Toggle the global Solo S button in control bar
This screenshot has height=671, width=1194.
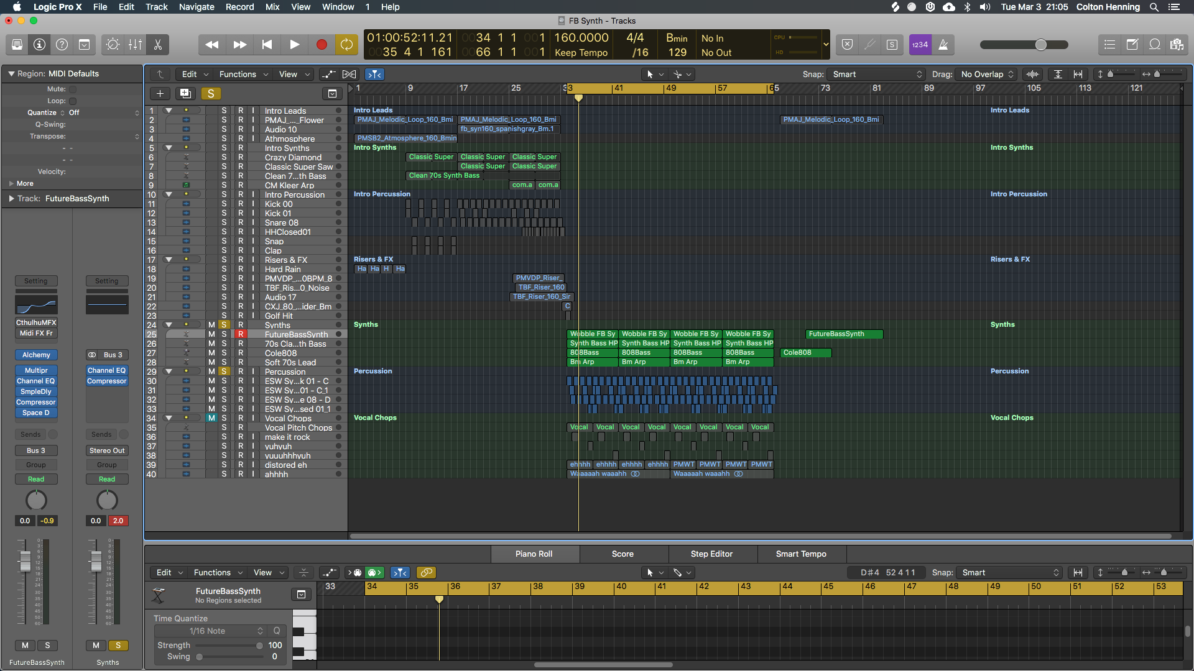pyautogui.click(x=892, y=45)
